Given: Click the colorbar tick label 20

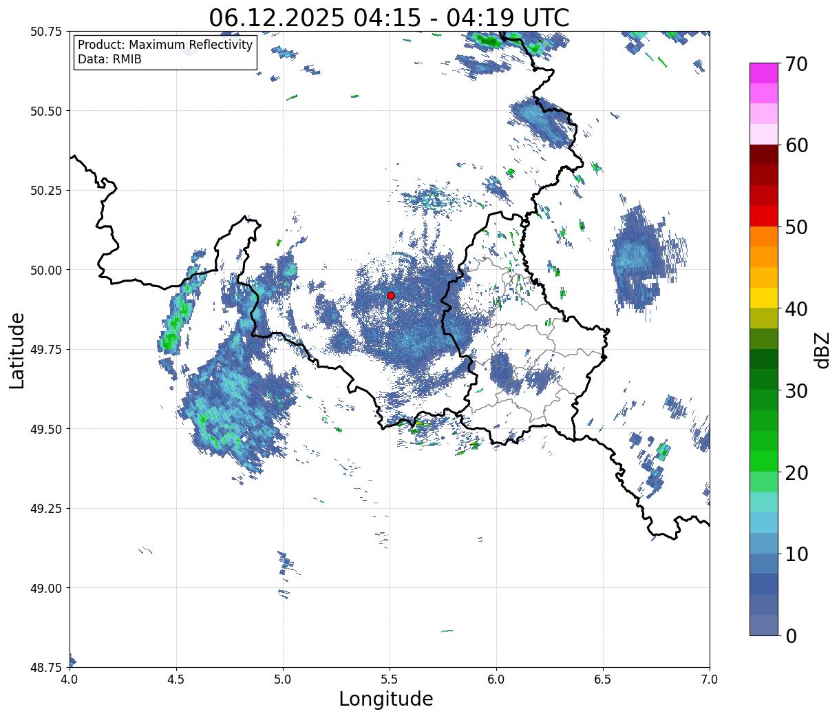Looking at the screenshot, I should pos(796,472).
